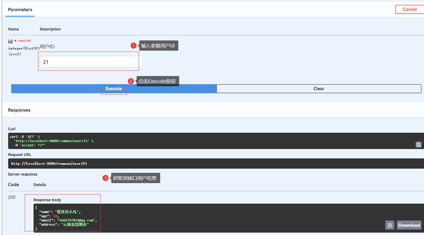Clear the request with the Clear button

coord(319,89)
